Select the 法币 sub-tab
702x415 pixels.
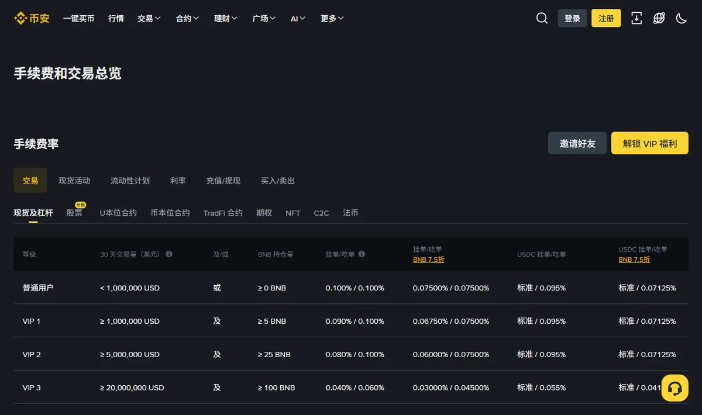(x=350, y=213)
